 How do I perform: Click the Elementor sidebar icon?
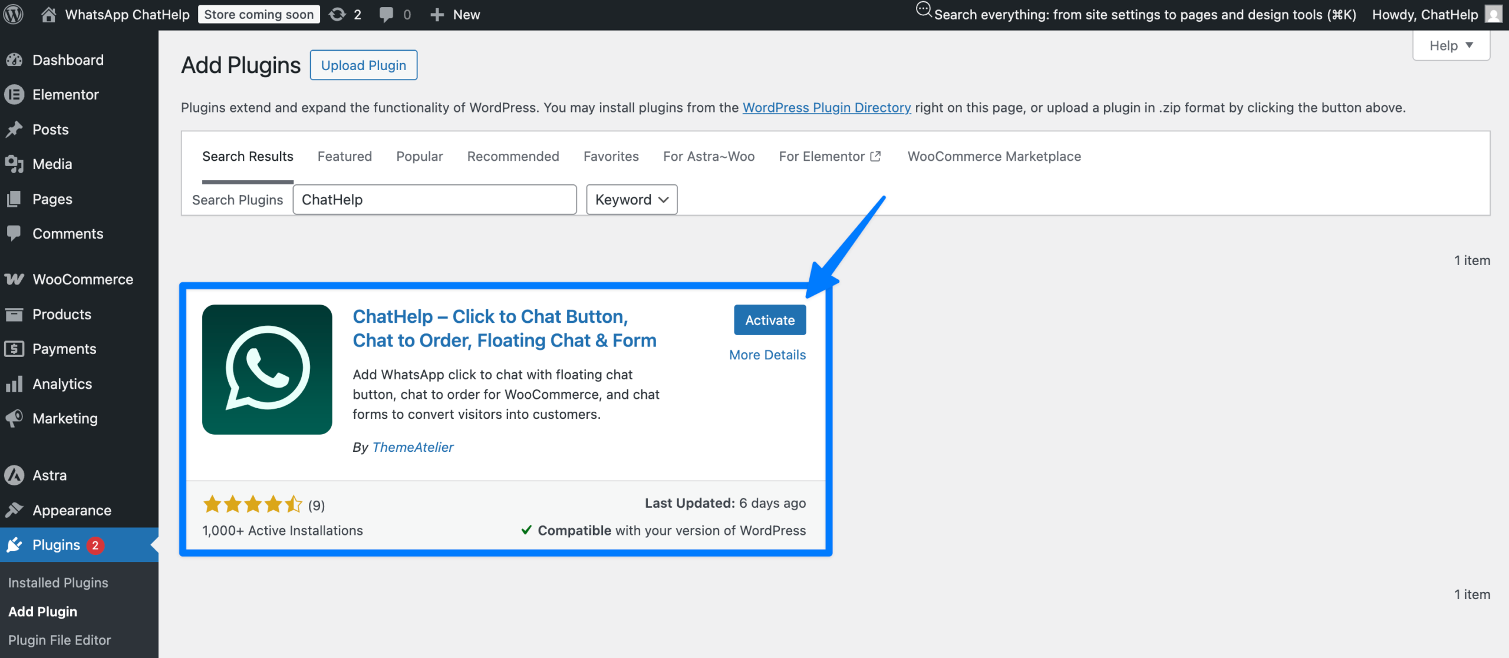14,94
